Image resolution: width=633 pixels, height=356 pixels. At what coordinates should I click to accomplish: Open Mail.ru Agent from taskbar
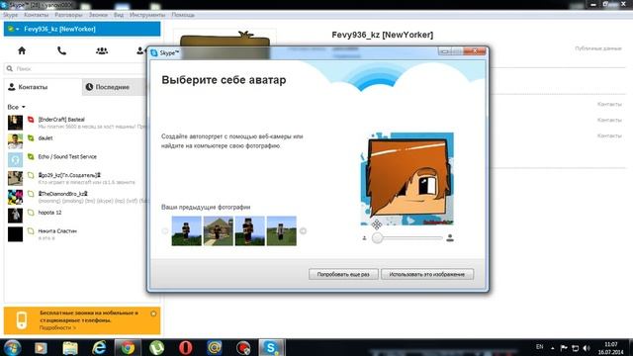coord(215,347)
